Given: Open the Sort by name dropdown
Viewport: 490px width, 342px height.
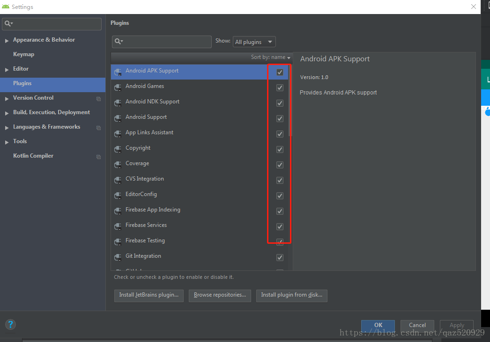Looking at the screenshot, I should click(271, 58).
